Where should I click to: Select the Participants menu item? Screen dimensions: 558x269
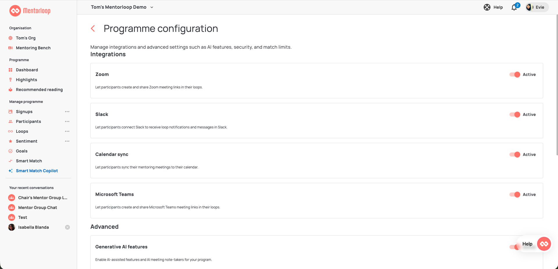pyautogui.click(x=28, y=121)
